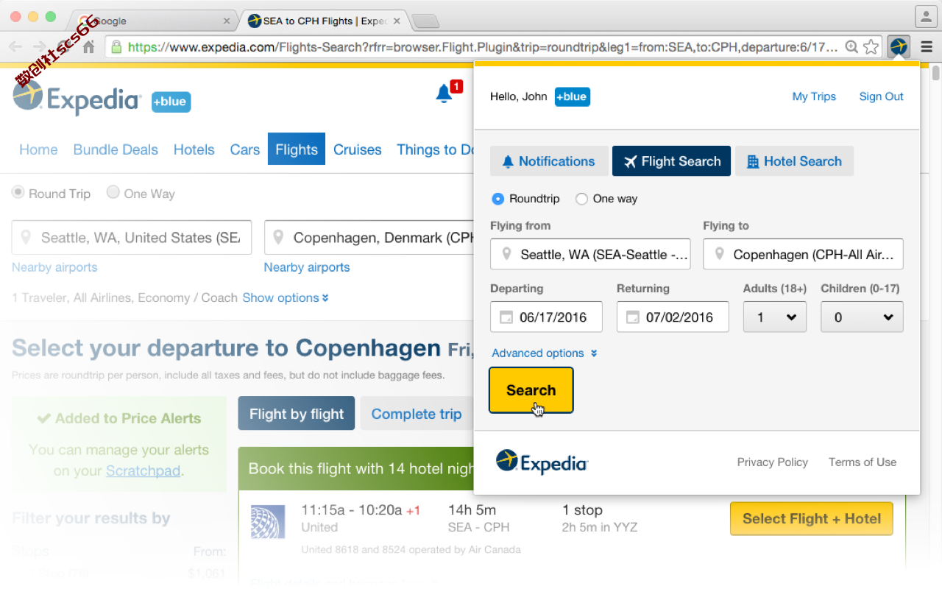Click the Expedia logo on the page header
This screenshot has width=942, height=589.
pos(77,99)
